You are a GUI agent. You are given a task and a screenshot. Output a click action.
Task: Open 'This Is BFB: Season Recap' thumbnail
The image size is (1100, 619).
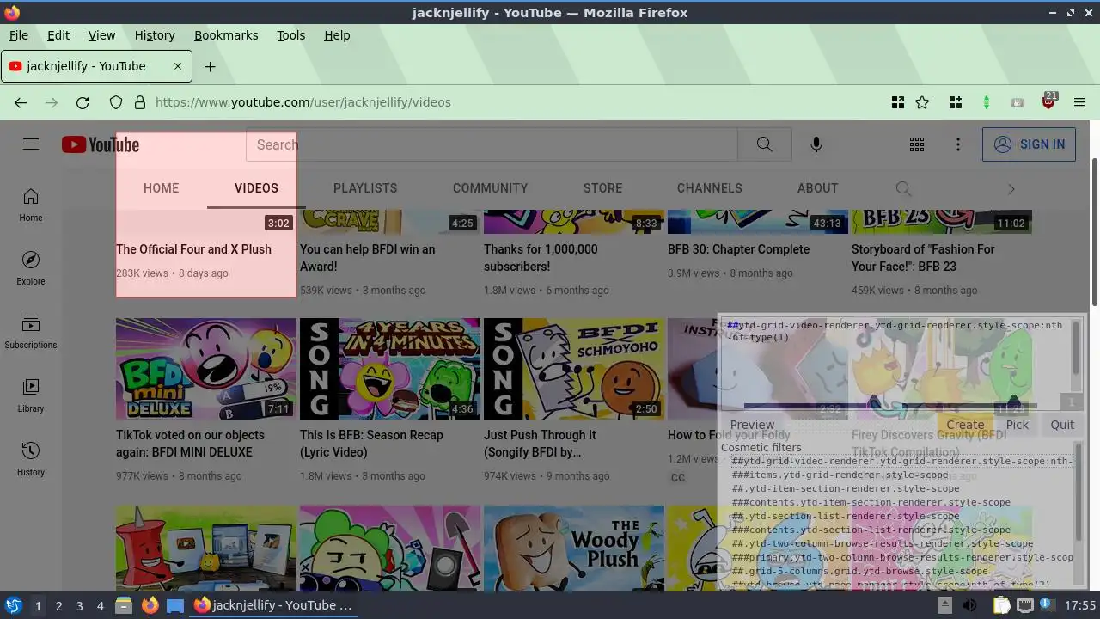click(x=390, y=369)
